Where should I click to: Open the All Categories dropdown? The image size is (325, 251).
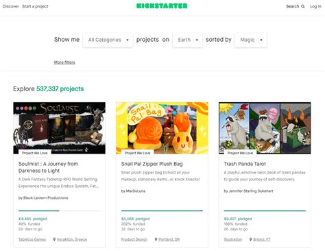coord(108,40)
